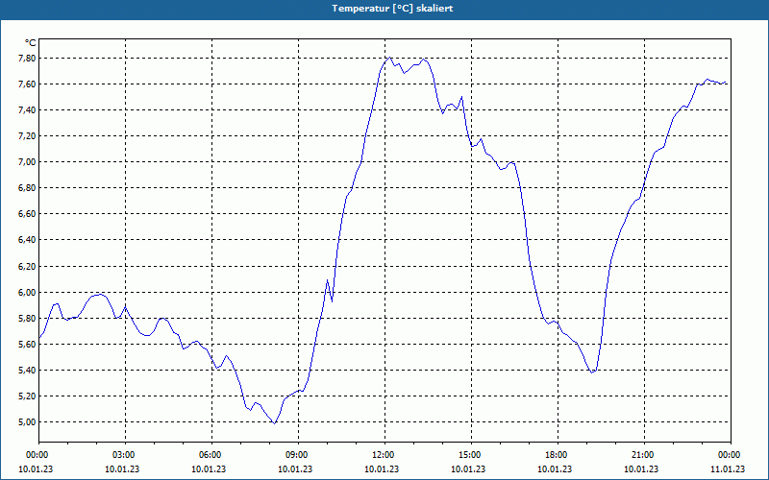Click the '7,80' temperature axis label

click(27, 59)
